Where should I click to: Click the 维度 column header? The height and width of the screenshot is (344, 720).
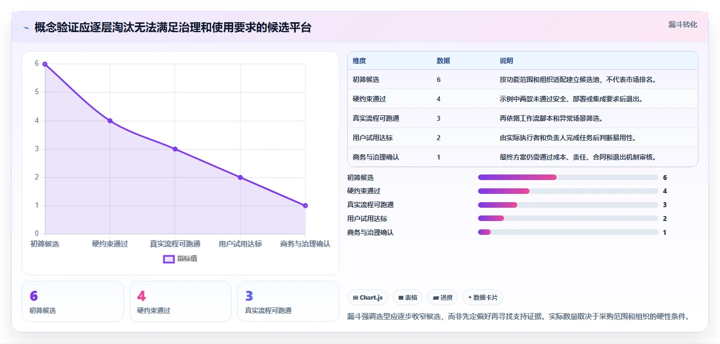tap(359, 61)
